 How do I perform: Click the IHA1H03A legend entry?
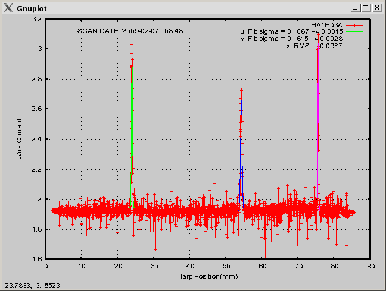pos(336,25)
